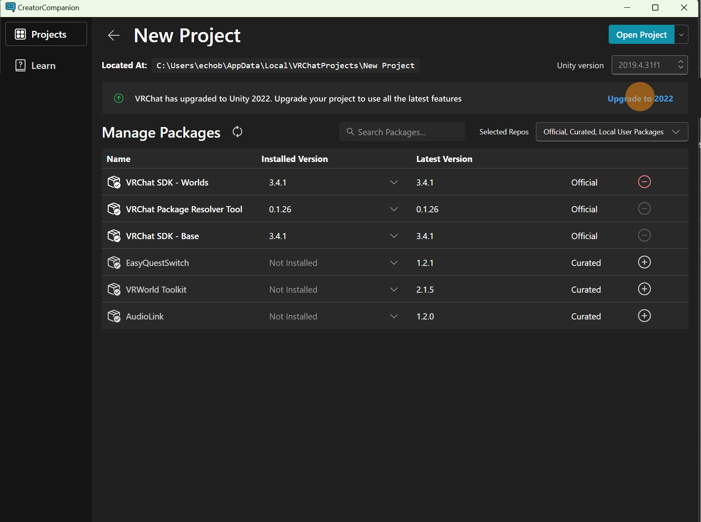
Task: Adjust the Unity version stepper
Action: click(681, 65)
